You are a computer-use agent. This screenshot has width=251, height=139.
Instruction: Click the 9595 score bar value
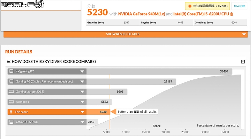pyautogui.click(x=120, y=92)
